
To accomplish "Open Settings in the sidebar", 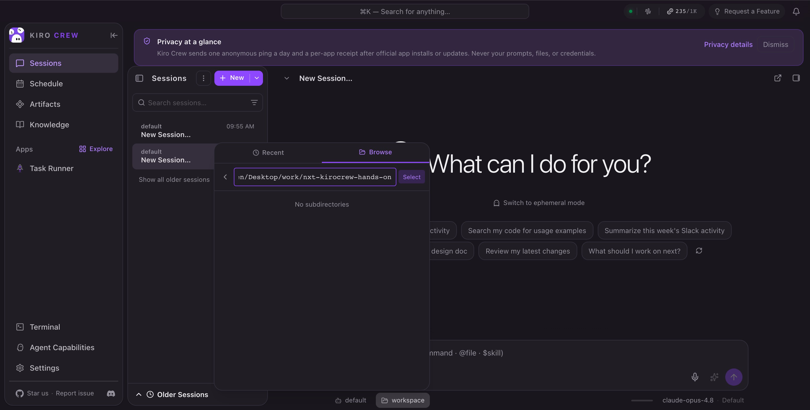I will [63, 368].
